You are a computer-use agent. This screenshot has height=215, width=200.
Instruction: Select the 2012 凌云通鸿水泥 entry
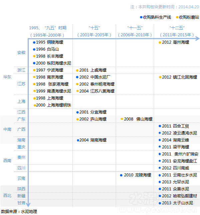point(178,133)
